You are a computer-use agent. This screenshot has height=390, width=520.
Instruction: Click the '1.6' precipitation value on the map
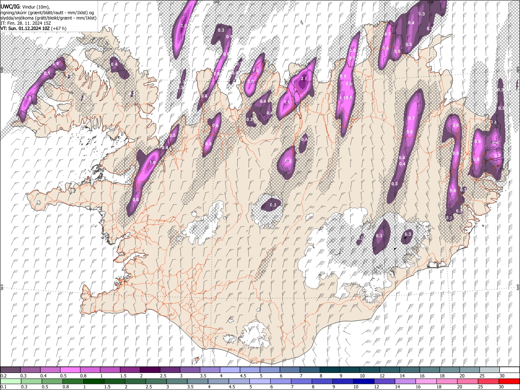pyautogui.click(x=153, y=162)
